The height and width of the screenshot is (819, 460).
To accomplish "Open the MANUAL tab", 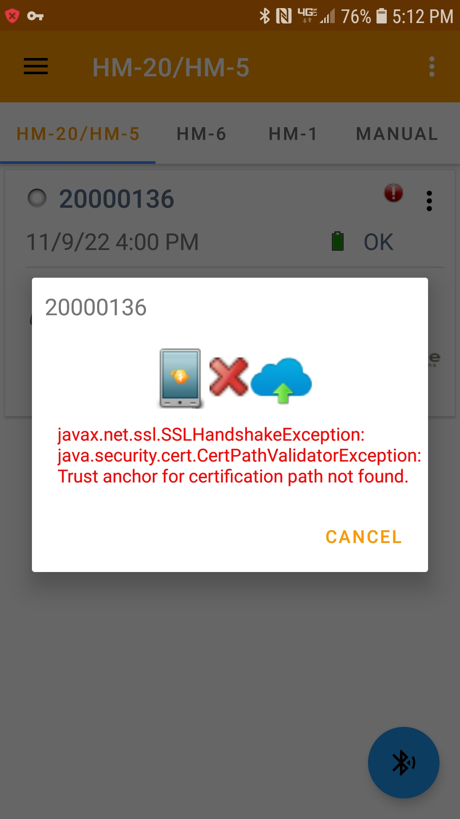I will point(397,134).
